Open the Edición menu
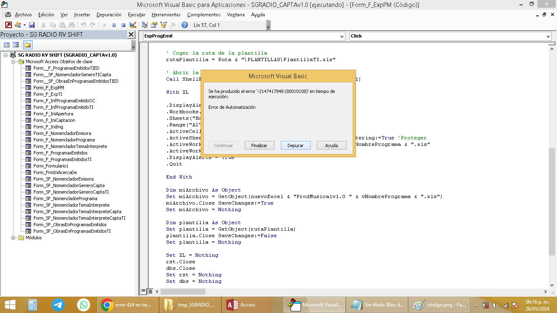The image size is (557, 313). point(46,15)
